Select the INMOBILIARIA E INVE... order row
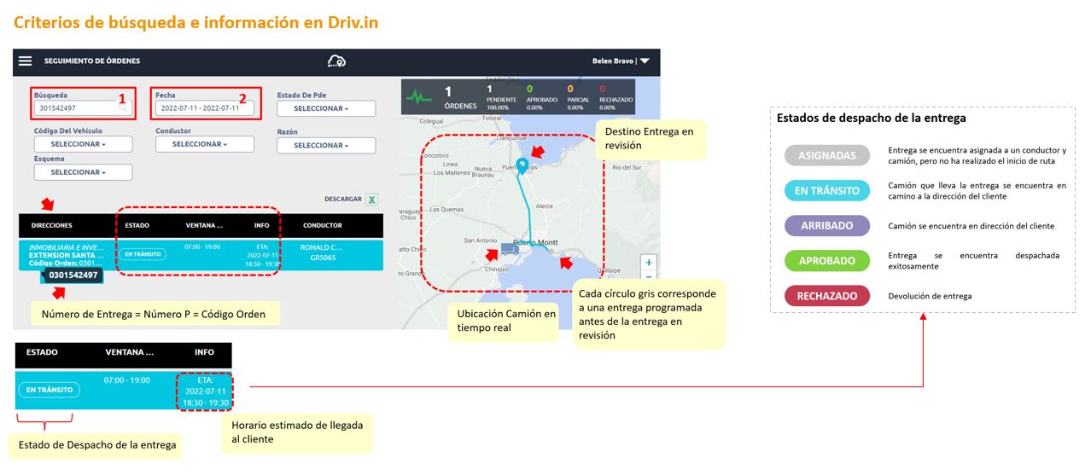The width and height of the screenshot is (1091, 475). pyautogui.click(x=201, y=255)
